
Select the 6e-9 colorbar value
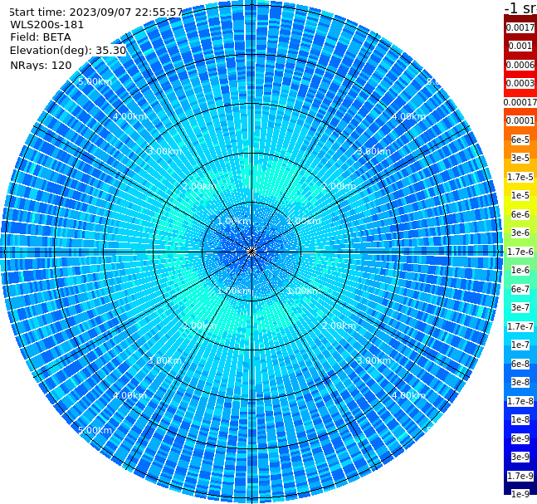520,438
